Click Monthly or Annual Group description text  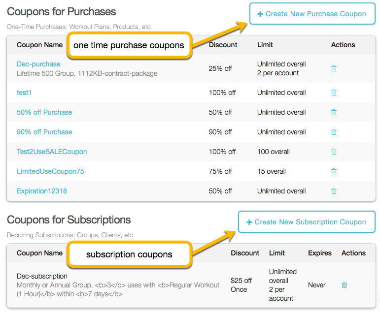pos(118,289)
